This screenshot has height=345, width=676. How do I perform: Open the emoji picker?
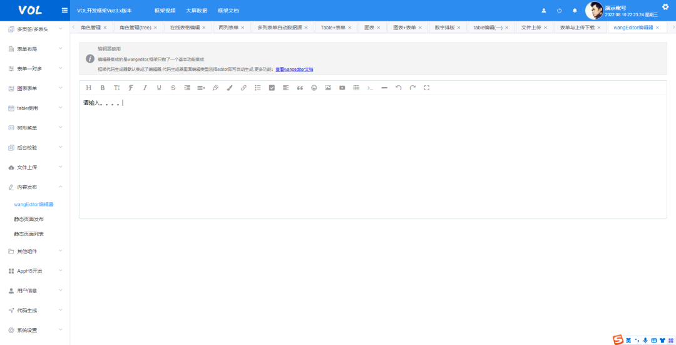coord(314,88)
